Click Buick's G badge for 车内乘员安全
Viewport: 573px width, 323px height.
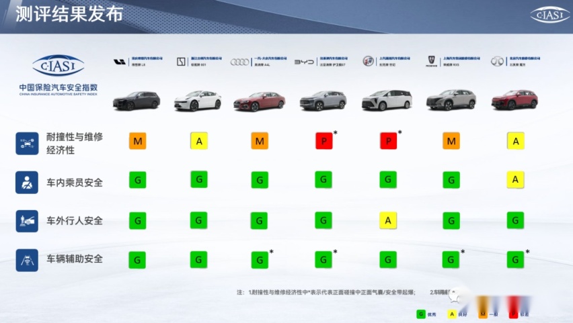point(388,179)
